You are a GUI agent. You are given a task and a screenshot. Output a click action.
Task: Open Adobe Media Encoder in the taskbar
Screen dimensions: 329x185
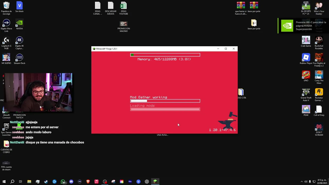130,182
